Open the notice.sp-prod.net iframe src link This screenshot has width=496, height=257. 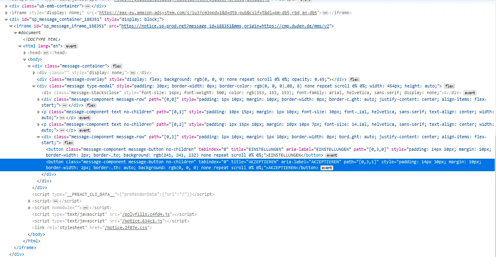point(225,26)
